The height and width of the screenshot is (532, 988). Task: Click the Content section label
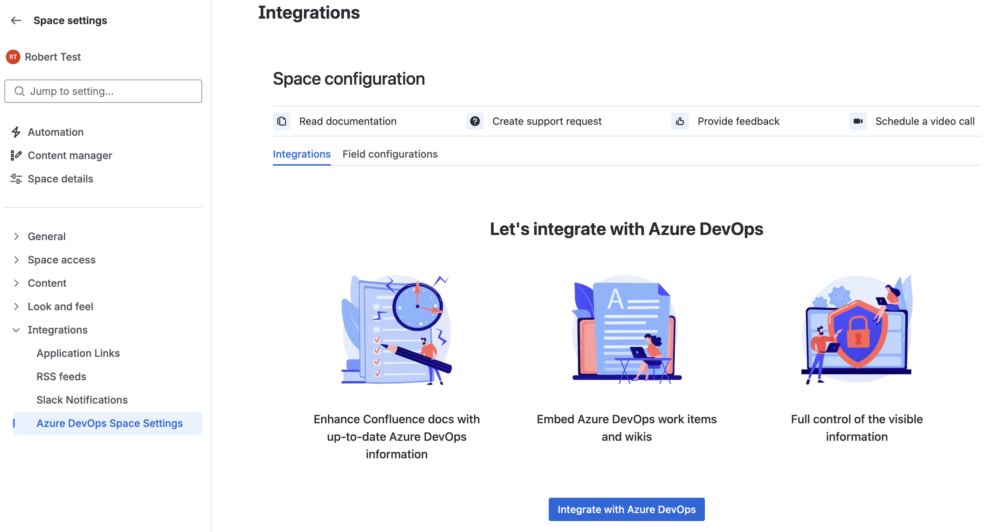(47, 283)
